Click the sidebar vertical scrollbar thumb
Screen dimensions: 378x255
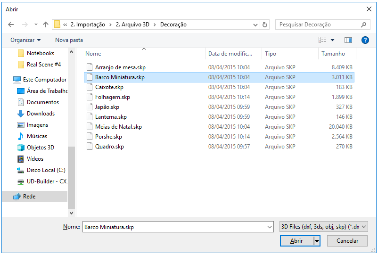(71, 178)
